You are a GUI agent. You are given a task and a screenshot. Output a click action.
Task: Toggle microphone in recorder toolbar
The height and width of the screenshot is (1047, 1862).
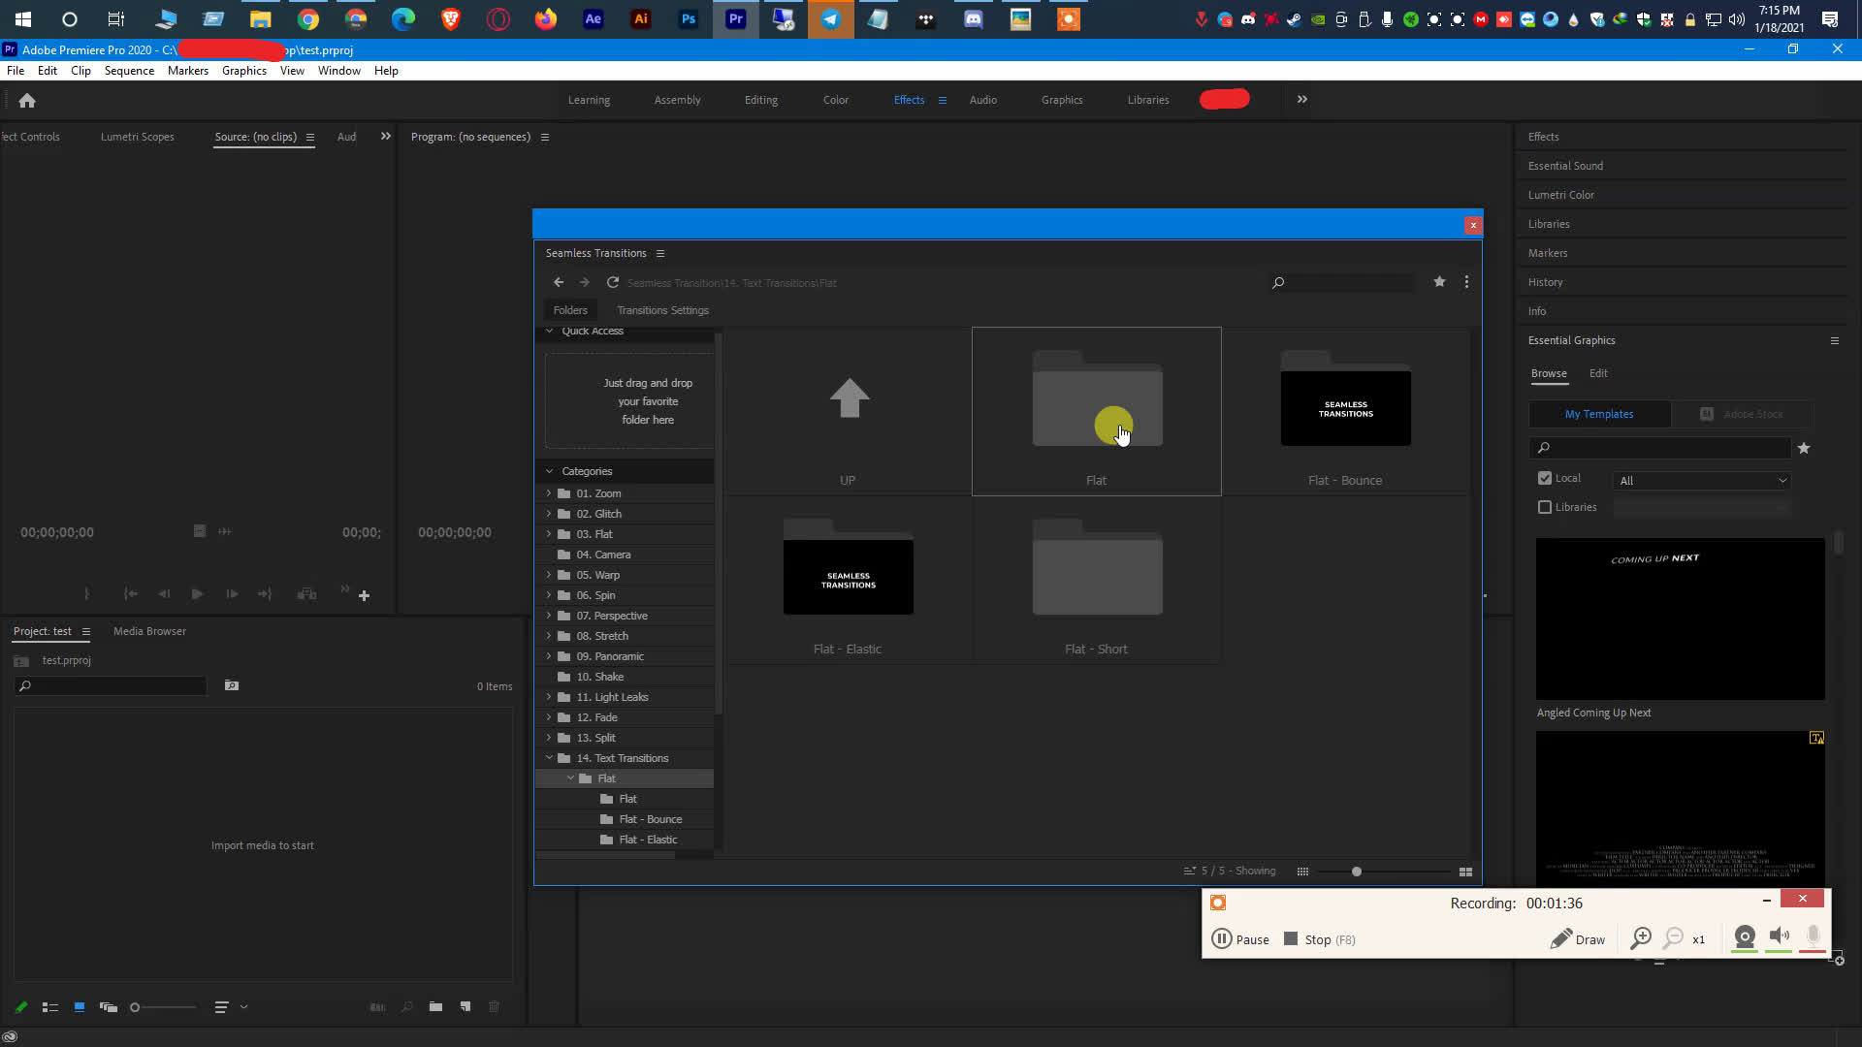(1813, 936)
